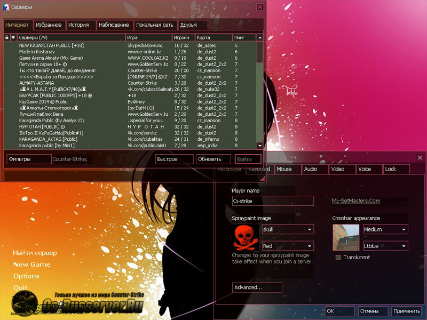Screen dimensions: 427x320
Task: Switch to the История tab
Action: (81, 25)
